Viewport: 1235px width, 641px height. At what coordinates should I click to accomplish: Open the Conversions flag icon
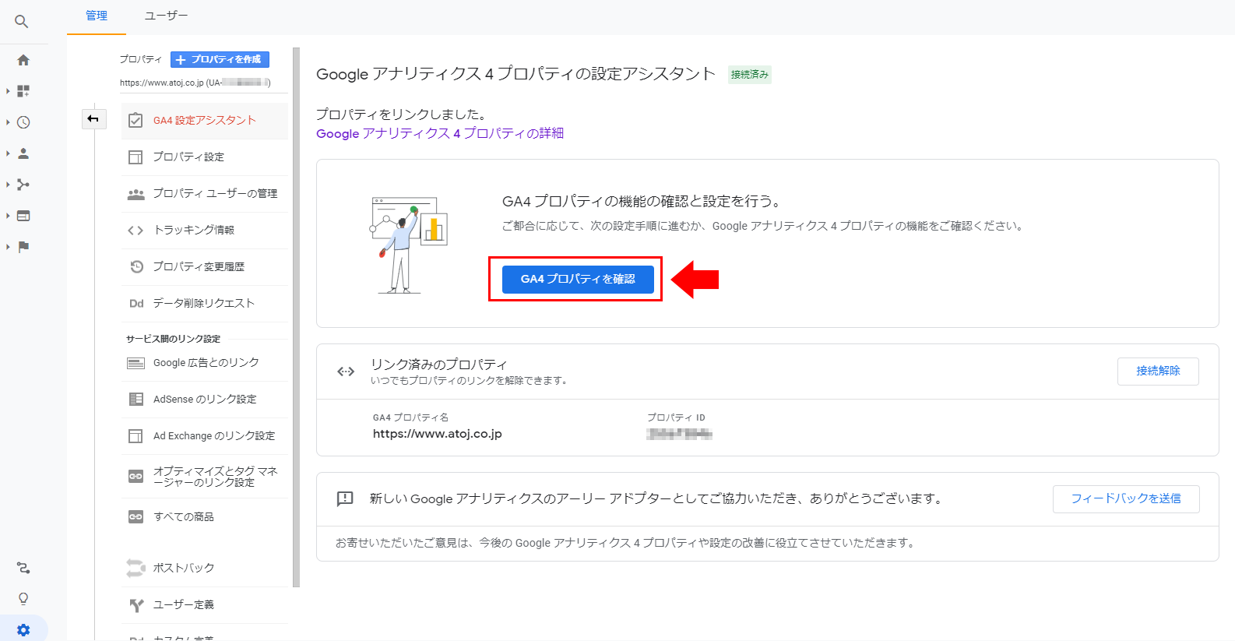23,247
